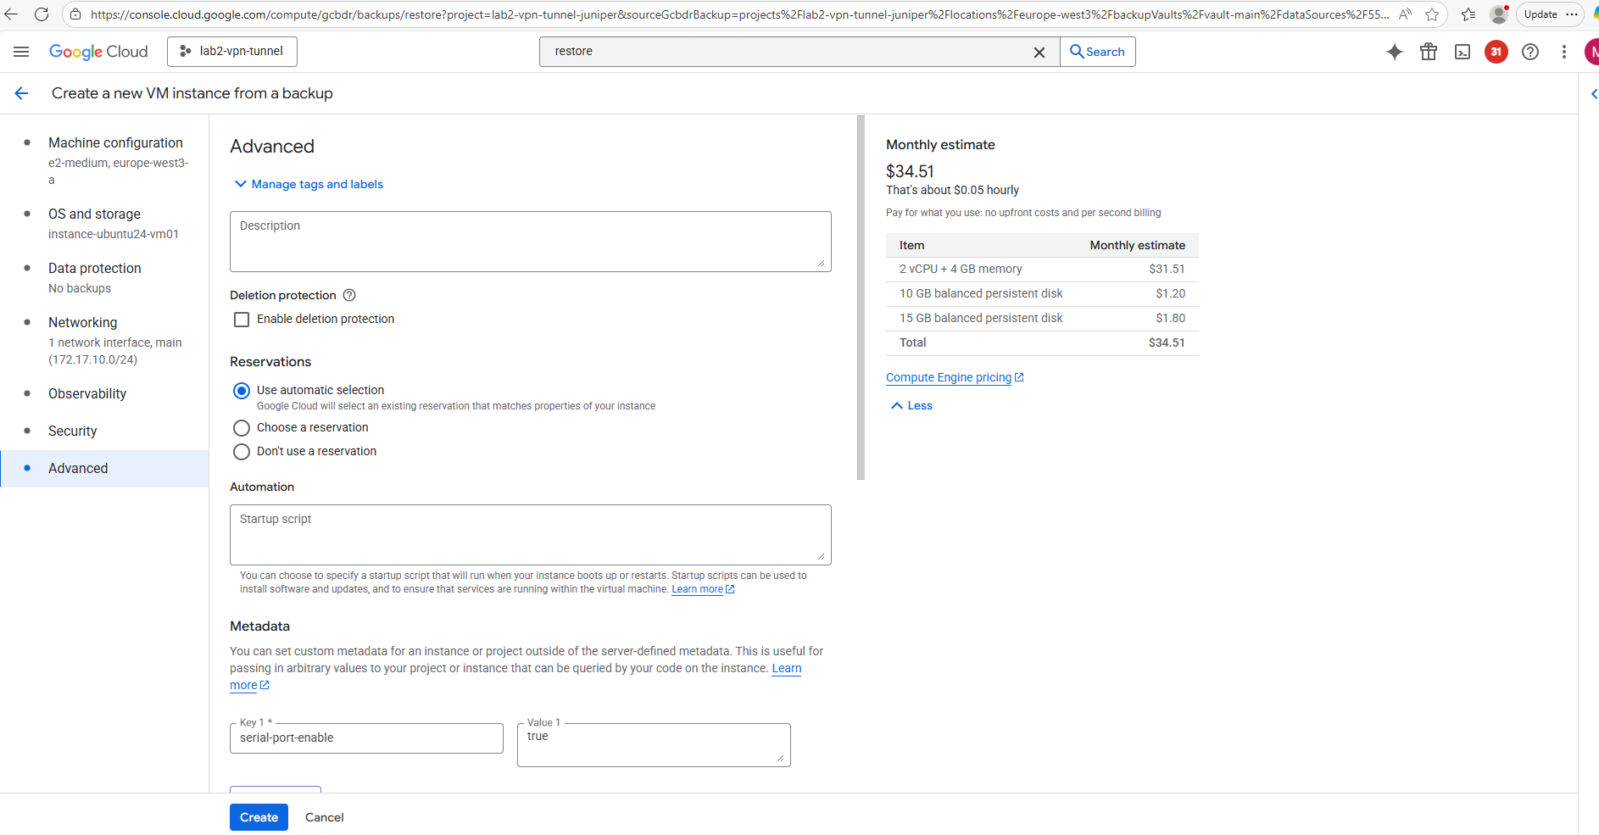The width and height of the screenshot is (1599, 835).
Task: Select Choose a reservation option
Action: pos(242,428)
